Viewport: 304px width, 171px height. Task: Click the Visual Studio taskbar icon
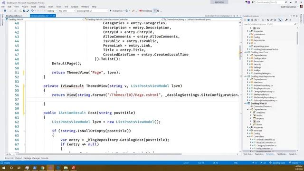[50, 168]
